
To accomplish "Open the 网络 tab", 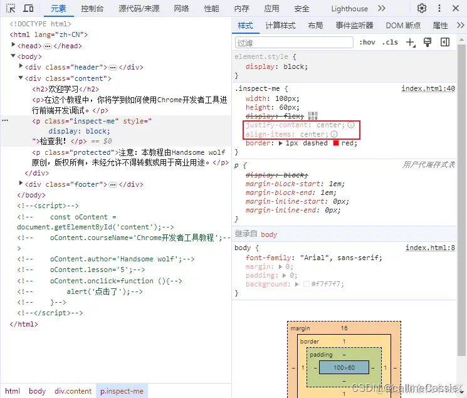I will [x=181, y=9].
